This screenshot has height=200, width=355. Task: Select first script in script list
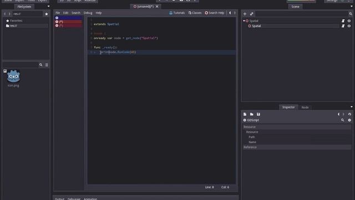pyautogui.click(x=68, y=18)
